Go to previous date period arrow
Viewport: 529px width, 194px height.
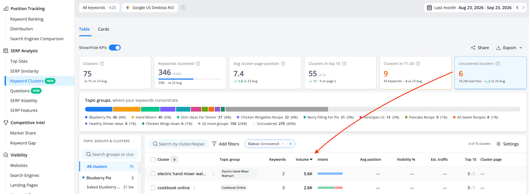[x=517, y=8]
